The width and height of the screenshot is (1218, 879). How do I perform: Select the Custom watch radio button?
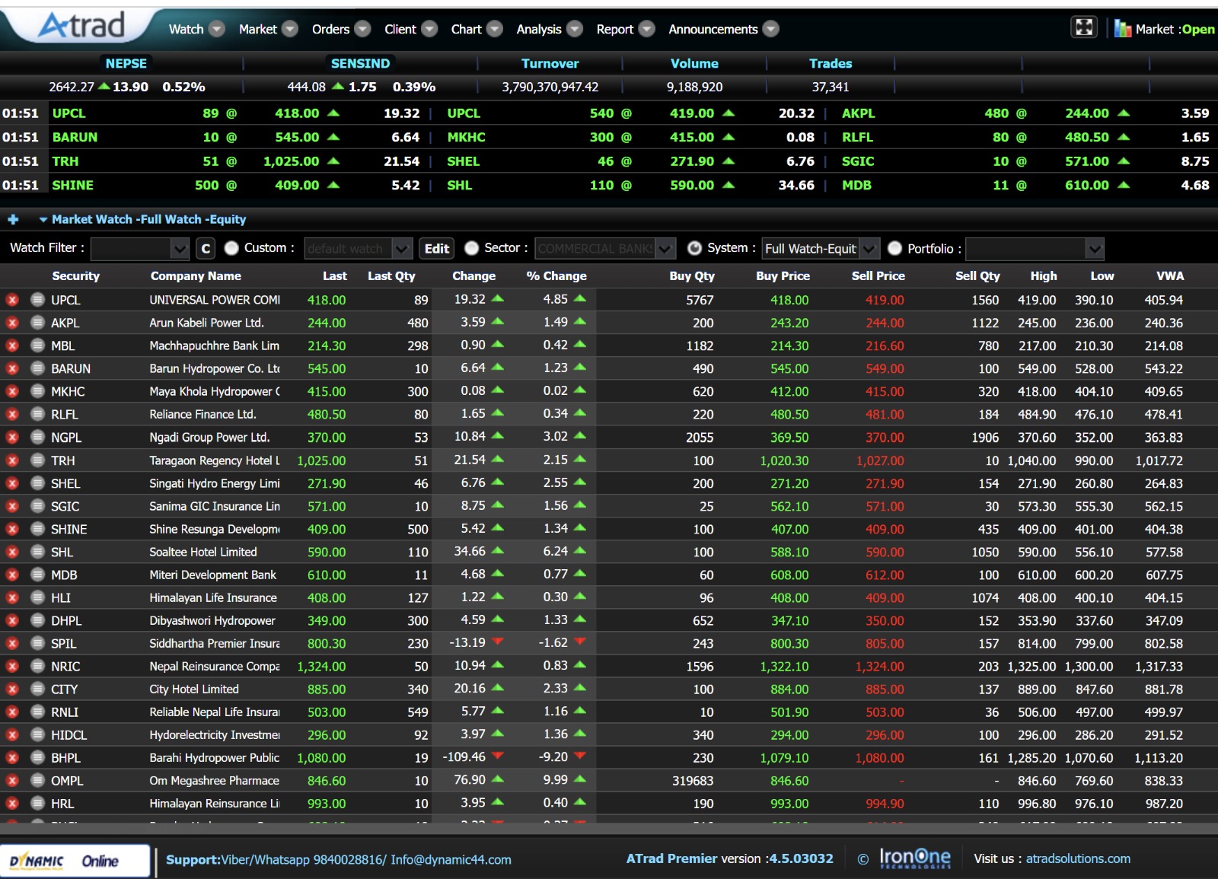tap(232, 248)
